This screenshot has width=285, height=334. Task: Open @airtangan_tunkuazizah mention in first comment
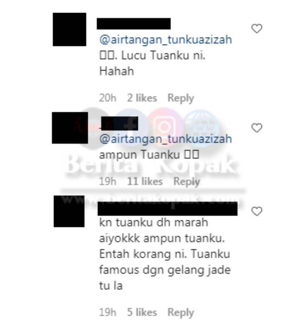coord(165,40)
